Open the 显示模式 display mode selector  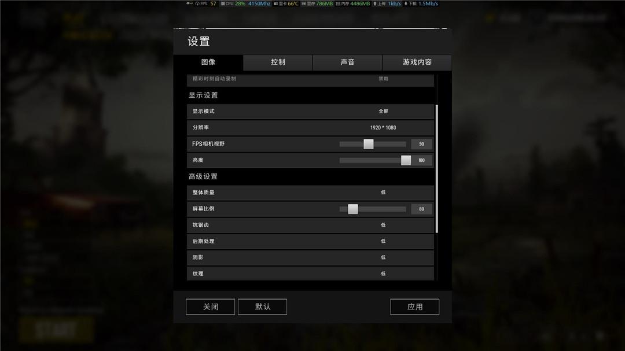pyautogui.click(x=310, y=112)
